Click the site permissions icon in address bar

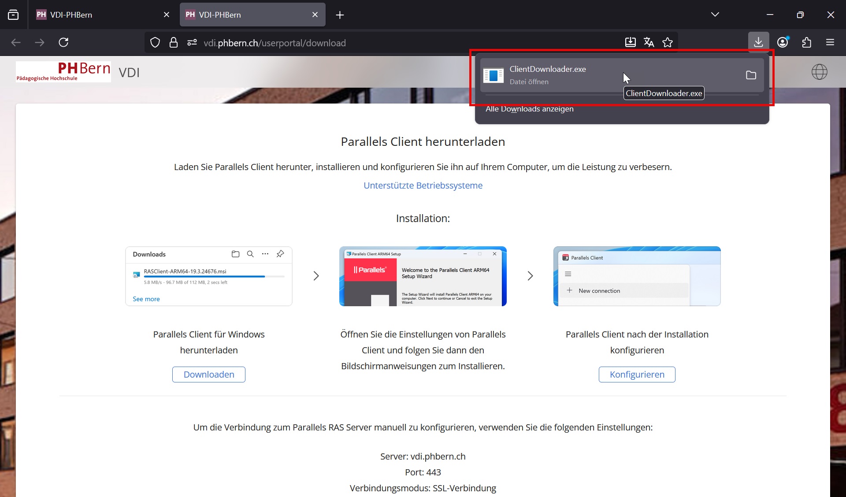(x=192, y=42)
